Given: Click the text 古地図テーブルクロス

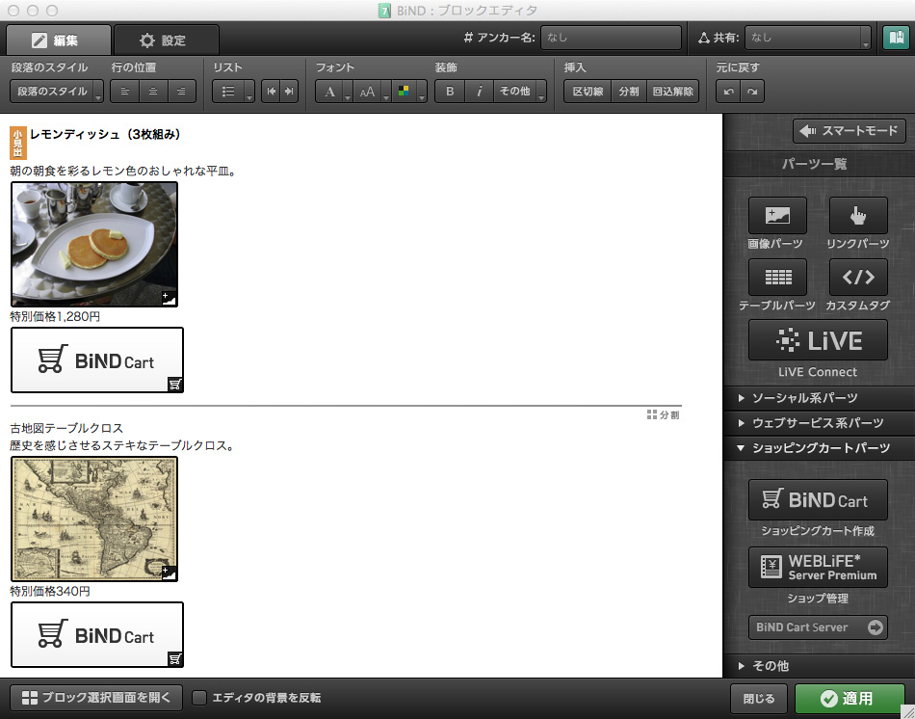Looking at the screenshot, I should (66, 428).
